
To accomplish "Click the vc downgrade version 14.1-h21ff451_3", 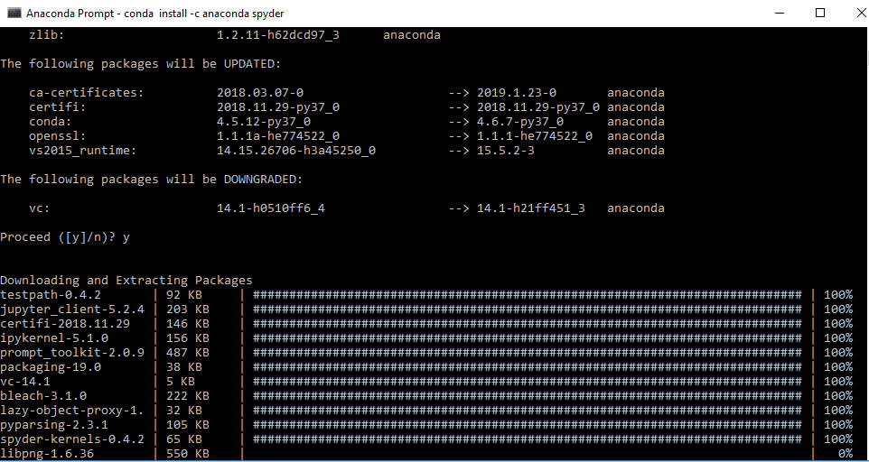I will click(531, 208).
